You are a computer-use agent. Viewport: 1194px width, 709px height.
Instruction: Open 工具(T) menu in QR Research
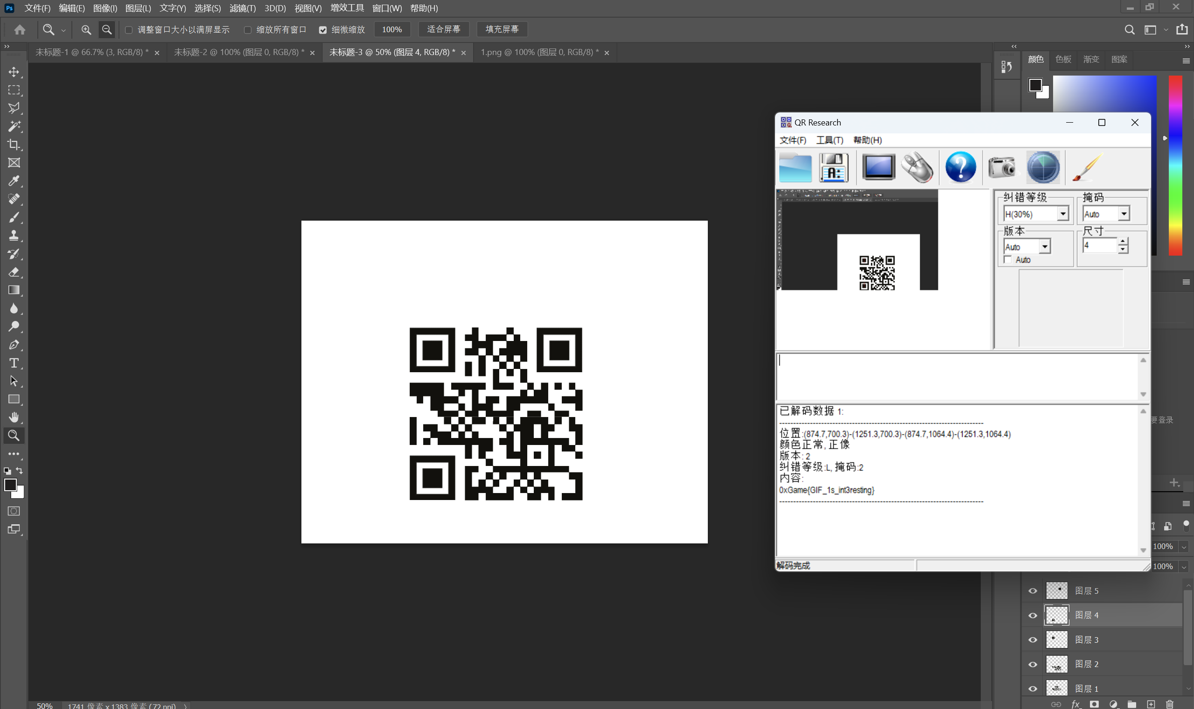click(830, 140)
